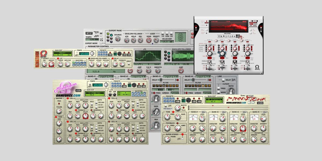This screenshot has height=161, width=322.
Task: Click the SETUP button in Expert Pane window
Action: (89, 33)
